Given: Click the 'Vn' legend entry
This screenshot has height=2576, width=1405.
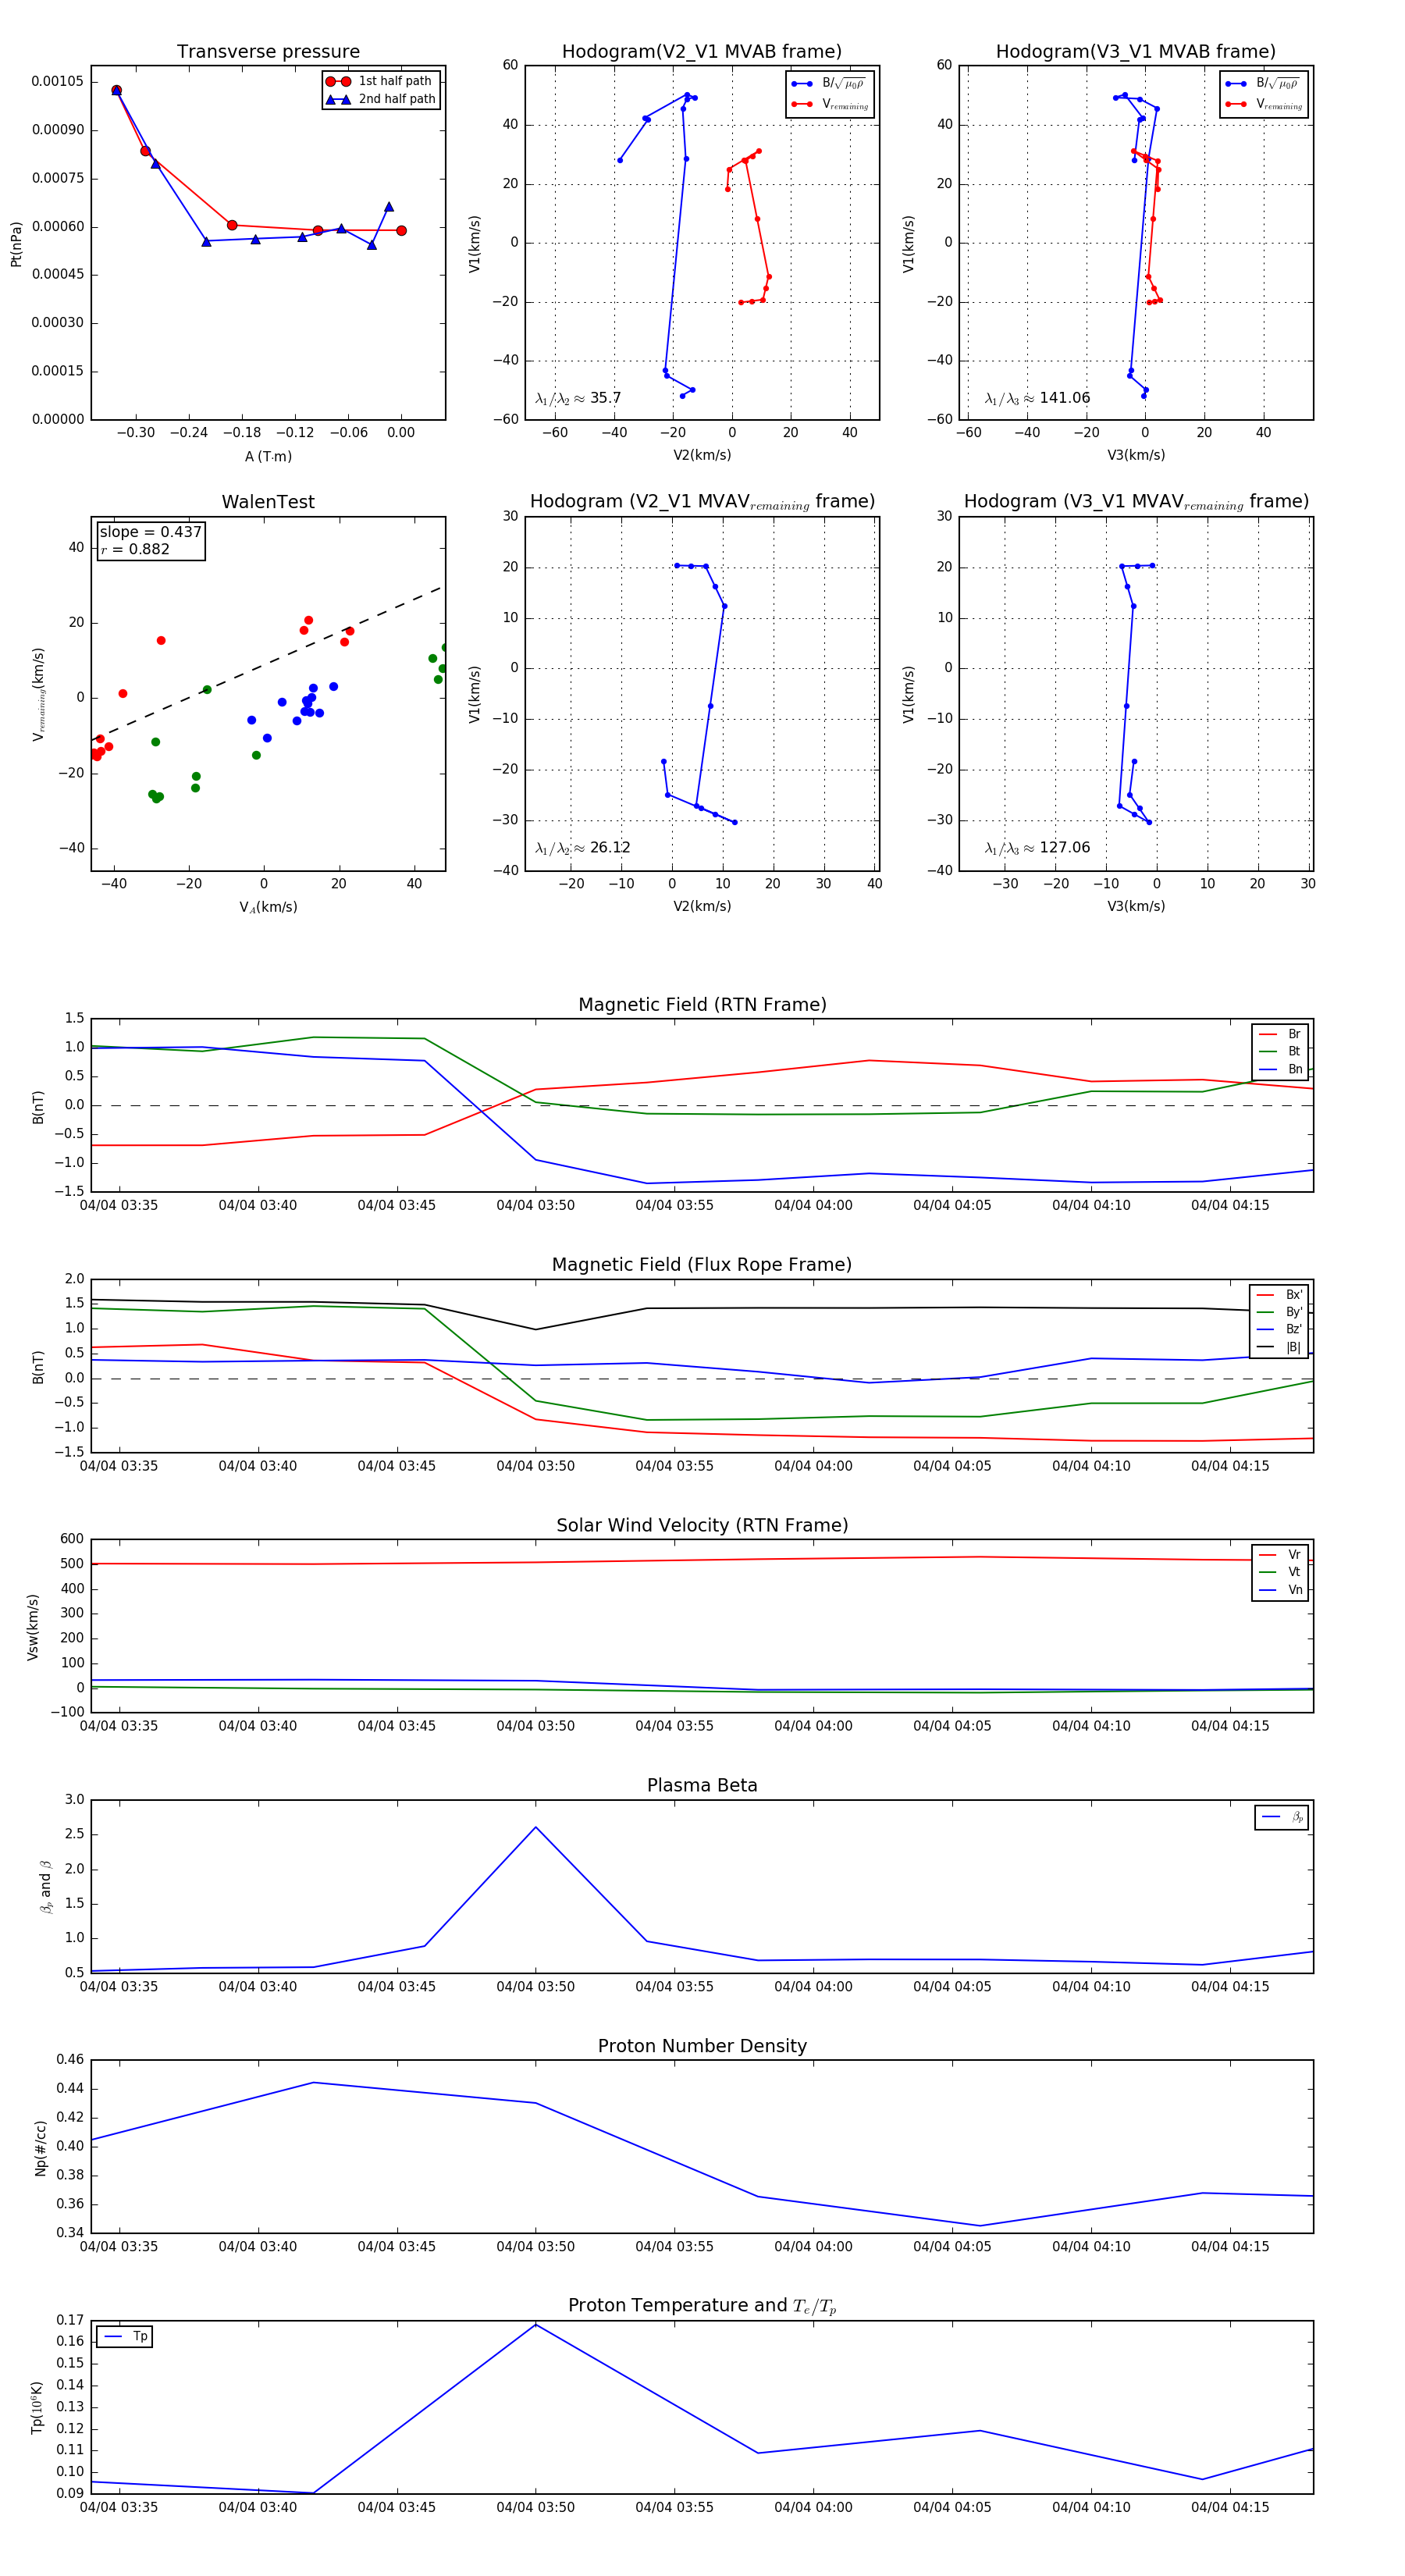Looking at the screenshot, I should coord(1280,1590).
